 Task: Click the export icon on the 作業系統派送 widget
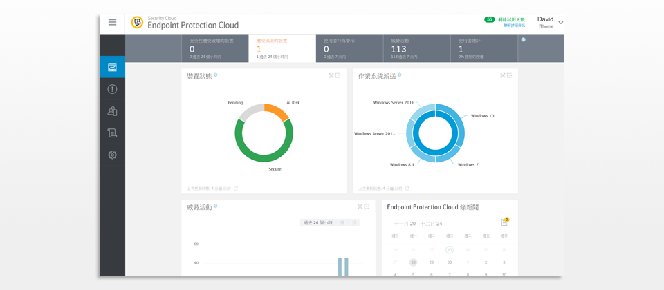click(x=510, y=76)
